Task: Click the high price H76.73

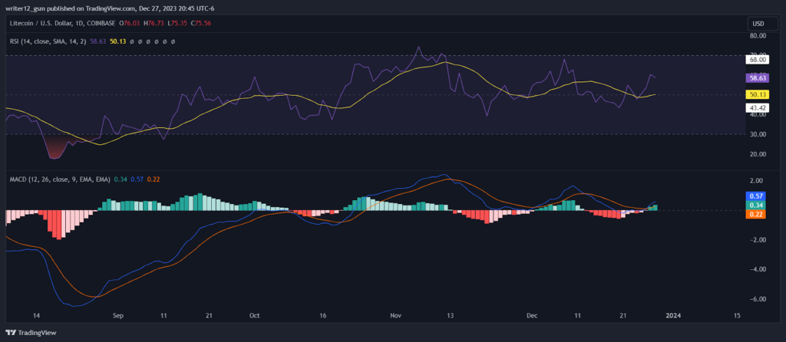Action: pyautogui.click(x=153, y=23)
